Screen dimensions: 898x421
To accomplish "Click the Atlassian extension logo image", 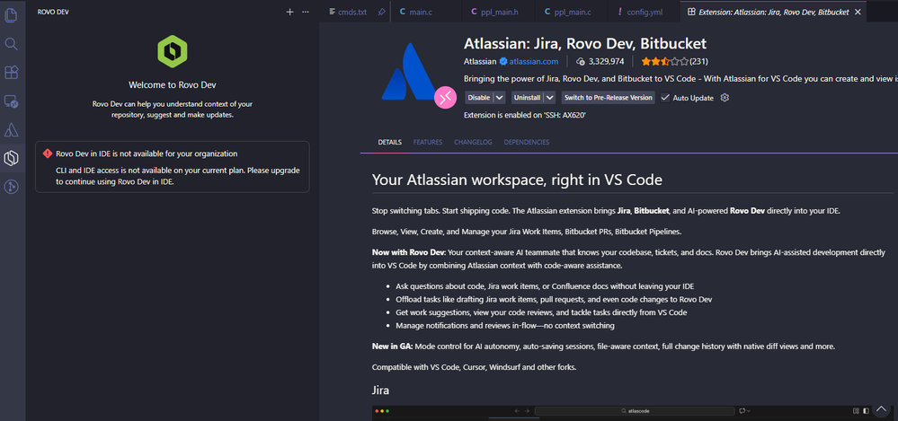I will (x=410, y=72).
